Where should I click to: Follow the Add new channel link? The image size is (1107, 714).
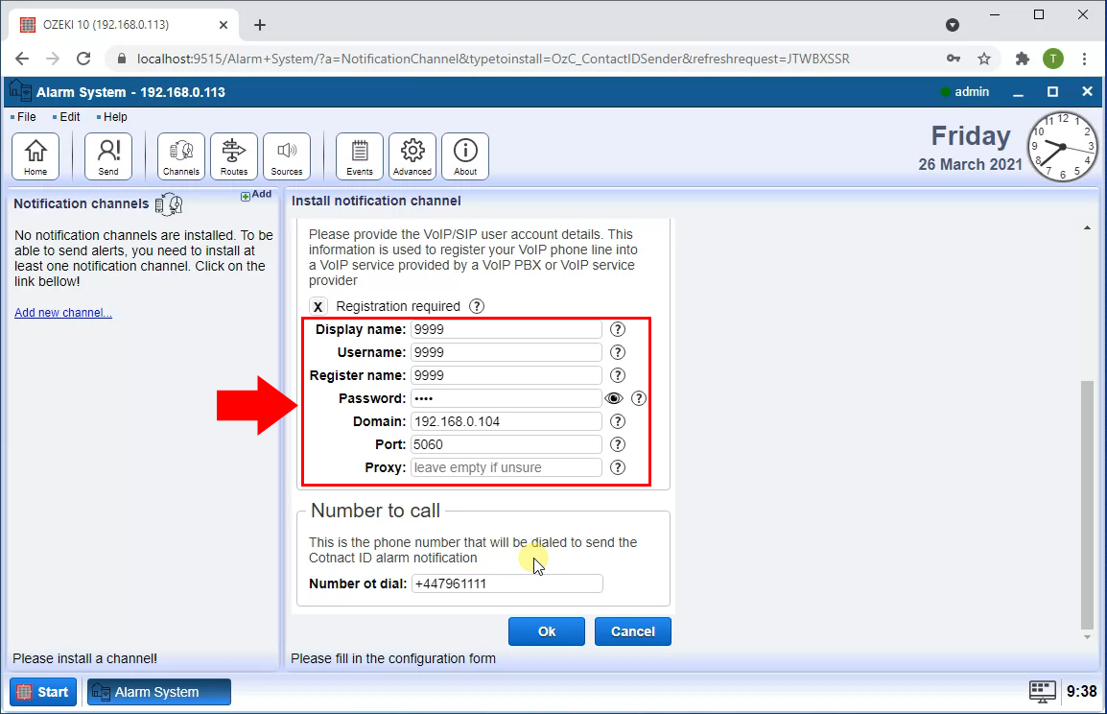pos(63,313)
